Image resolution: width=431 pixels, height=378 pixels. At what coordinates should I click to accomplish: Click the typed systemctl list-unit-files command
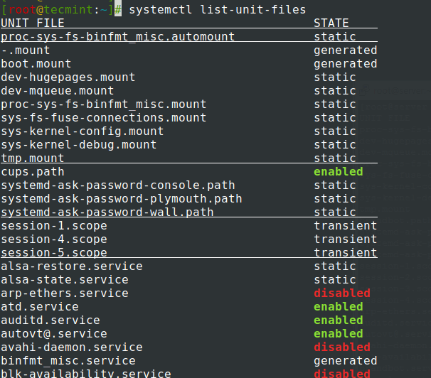click(217, 10)
